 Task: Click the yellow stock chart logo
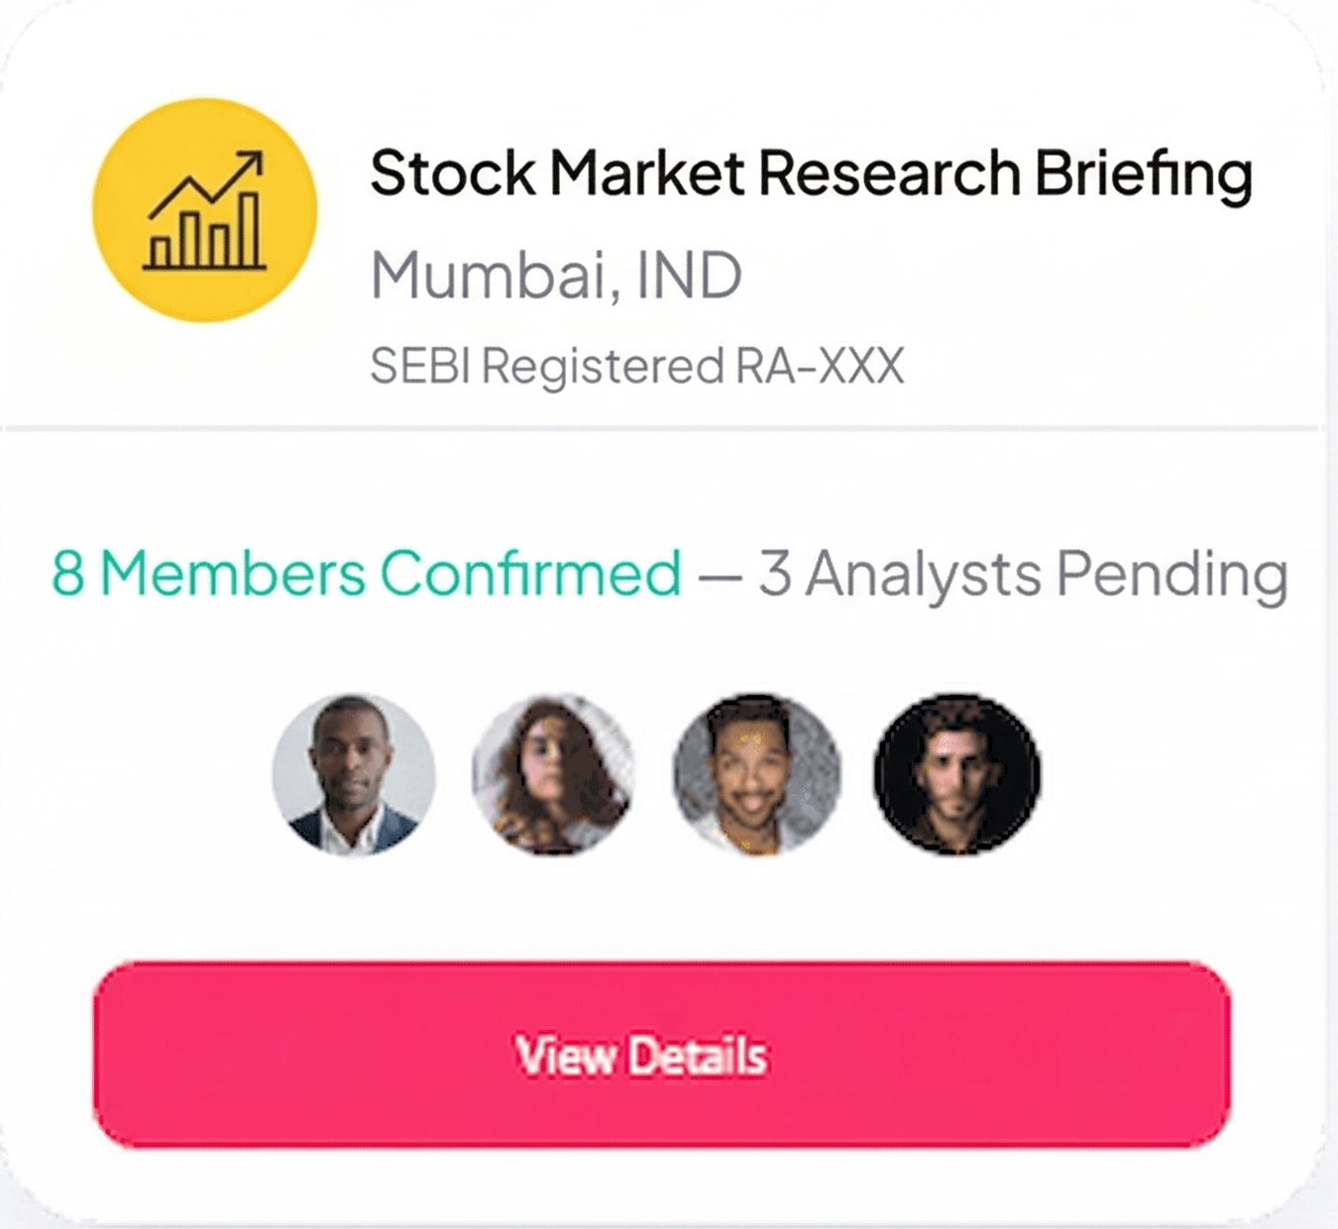point(205,210)
